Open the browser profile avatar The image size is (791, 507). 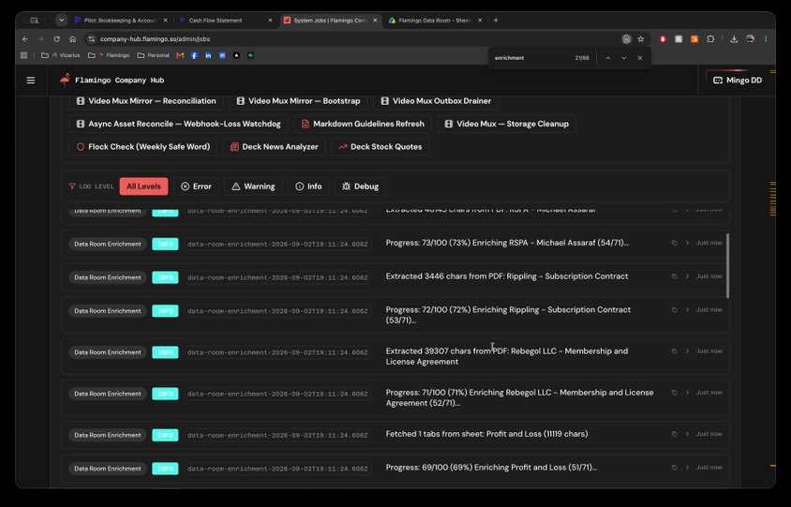pos(750,38)
